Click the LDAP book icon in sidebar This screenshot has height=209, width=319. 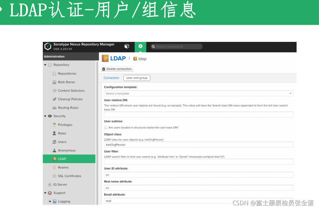[54, 159]
